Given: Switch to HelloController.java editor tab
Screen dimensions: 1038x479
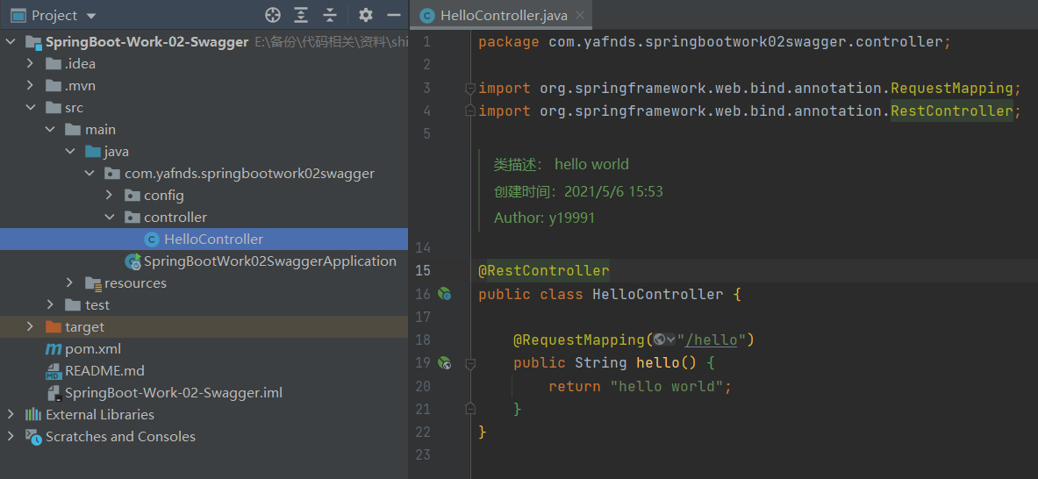Looking at the screenshot, I should [x=503, y=15].
